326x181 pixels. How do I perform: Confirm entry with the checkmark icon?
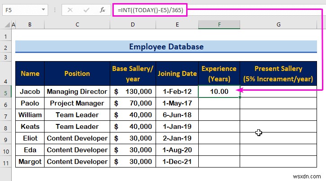click(86, 10)
